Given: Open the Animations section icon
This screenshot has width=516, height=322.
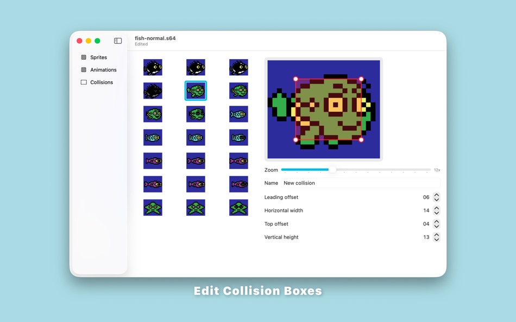Looking at the screenshot, I should (84, 69).
